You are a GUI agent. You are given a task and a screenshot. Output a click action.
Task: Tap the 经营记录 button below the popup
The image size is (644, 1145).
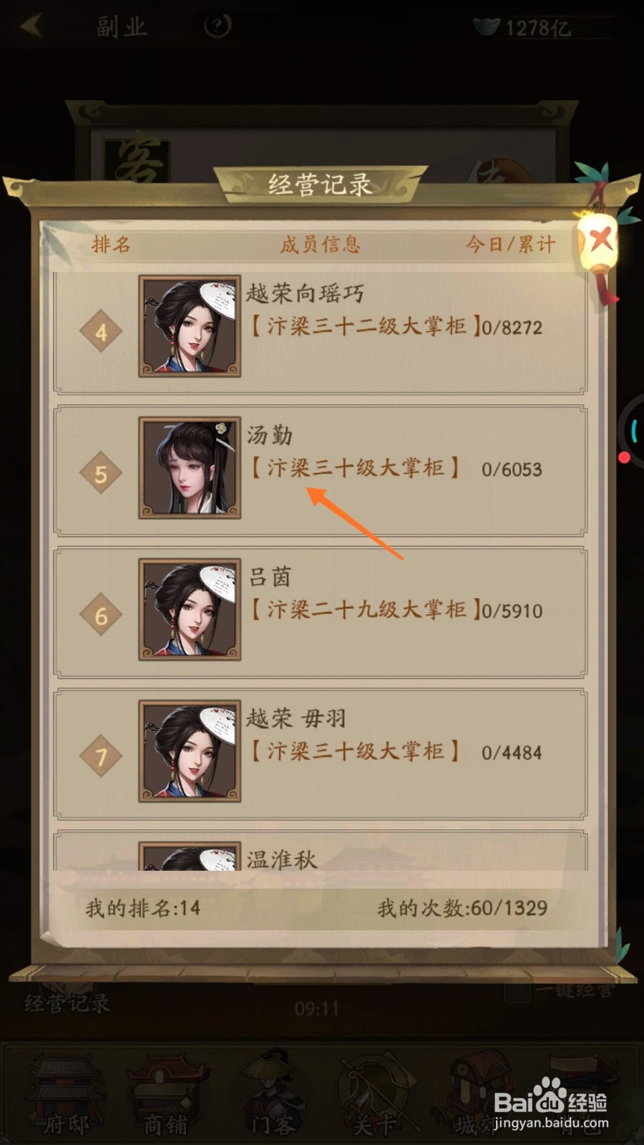tap(67, 1003)
